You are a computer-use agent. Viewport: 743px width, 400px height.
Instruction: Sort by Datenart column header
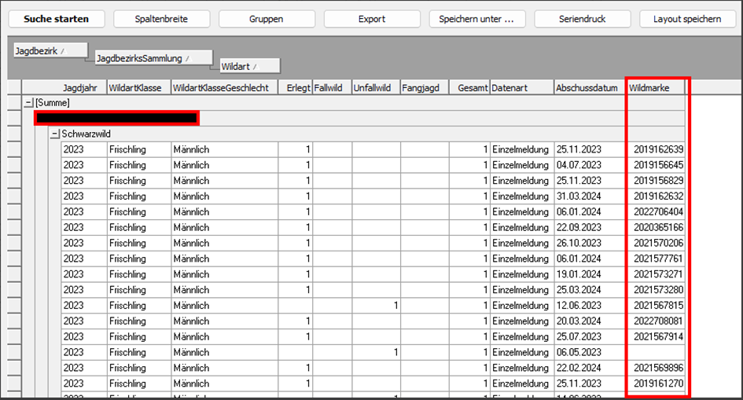521,88
